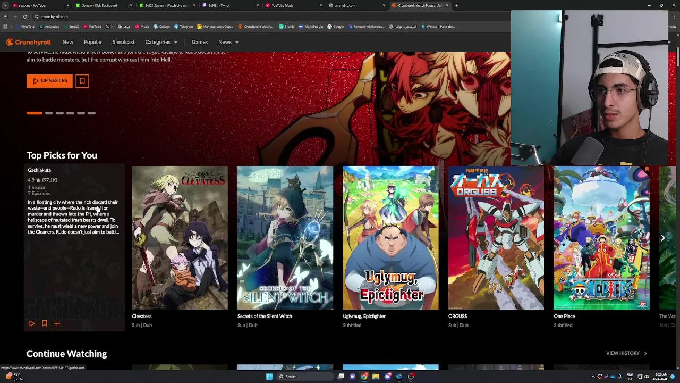The image size is (680, 383).
Task: Open Task View on the taskbar
Action: click(341, 377)
